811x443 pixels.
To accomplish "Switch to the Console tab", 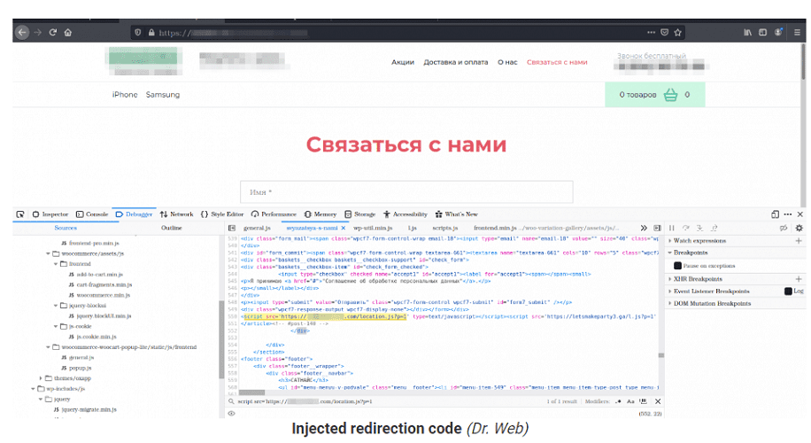I will [x=92, y=214].
